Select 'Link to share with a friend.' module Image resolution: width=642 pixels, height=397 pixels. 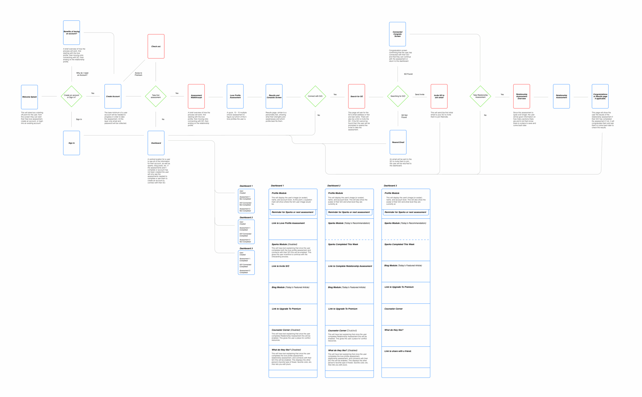(x=398, y=351)
